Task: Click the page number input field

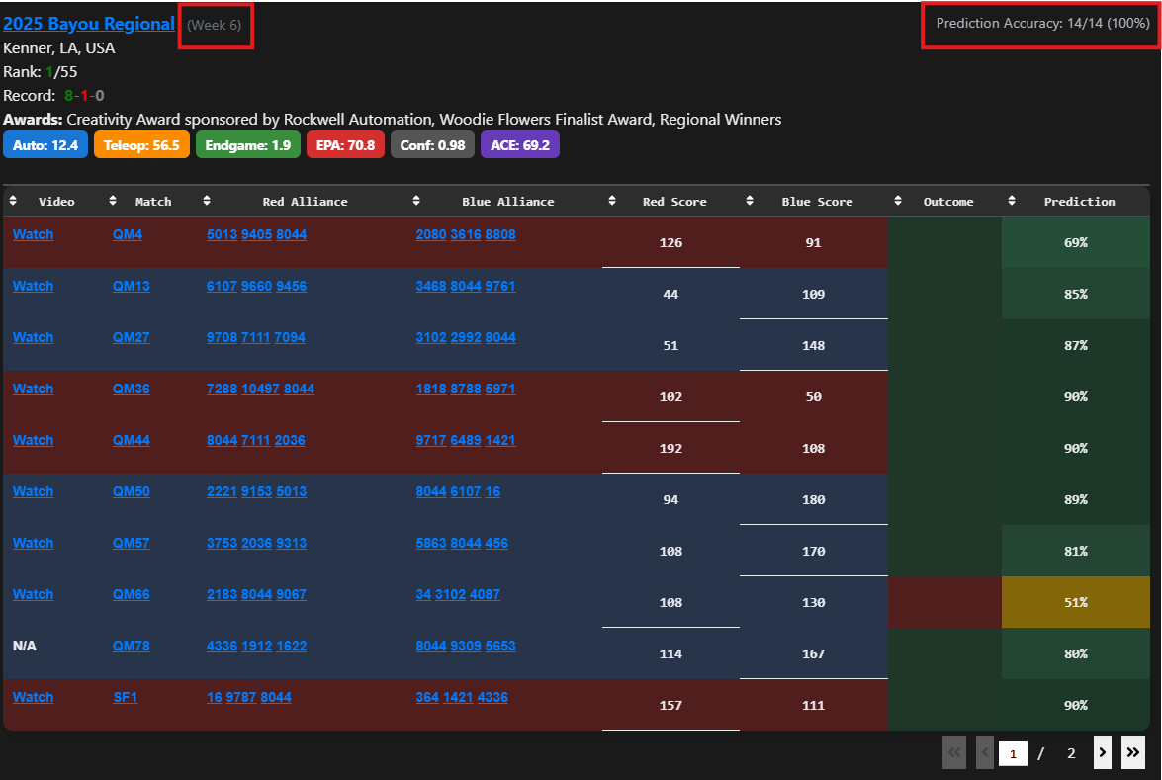Action: [1013, 754]
